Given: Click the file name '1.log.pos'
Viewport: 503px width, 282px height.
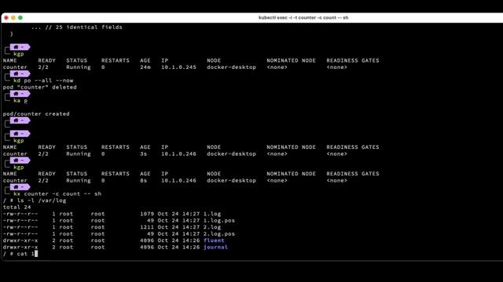Looking at the screenshot, I should tap(219, 221).
